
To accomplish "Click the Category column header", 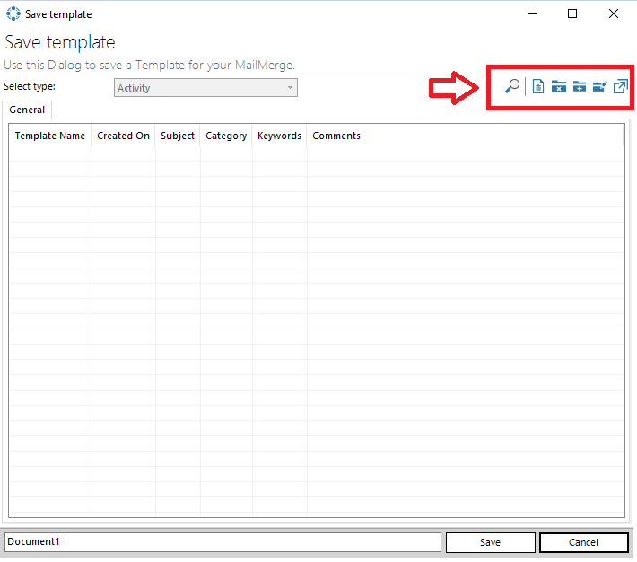I will (226, 136).
